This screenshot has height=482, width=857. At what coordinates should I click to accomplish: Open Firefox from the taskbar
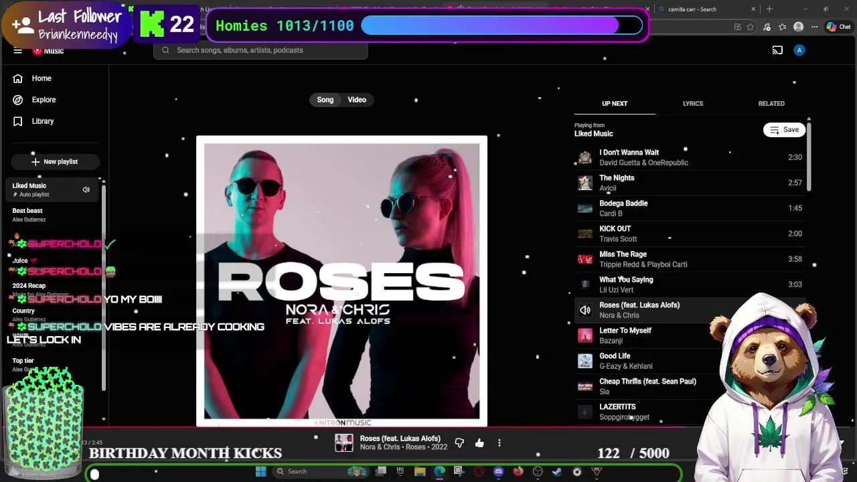518,471
